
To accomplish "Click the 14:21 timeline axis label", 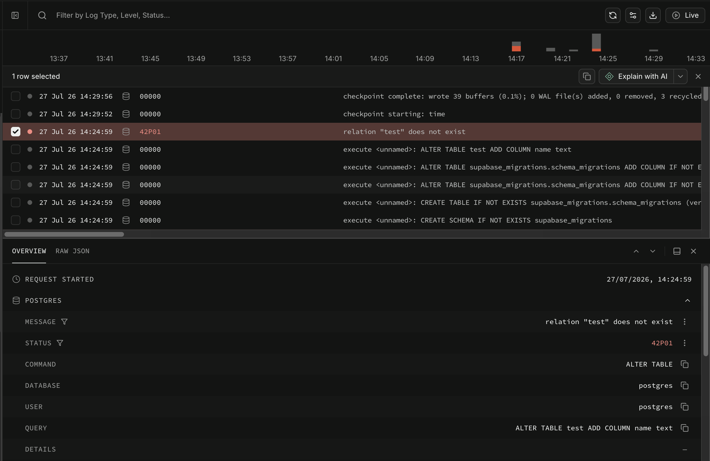I will (x=562, y=58).
